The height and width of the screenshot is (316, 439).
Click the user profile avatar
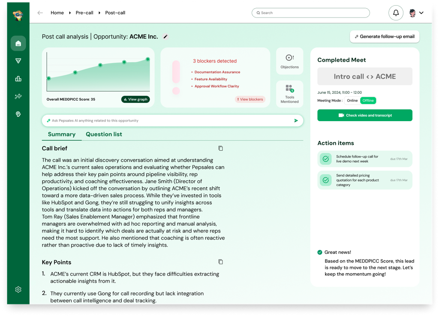(412, 13)
